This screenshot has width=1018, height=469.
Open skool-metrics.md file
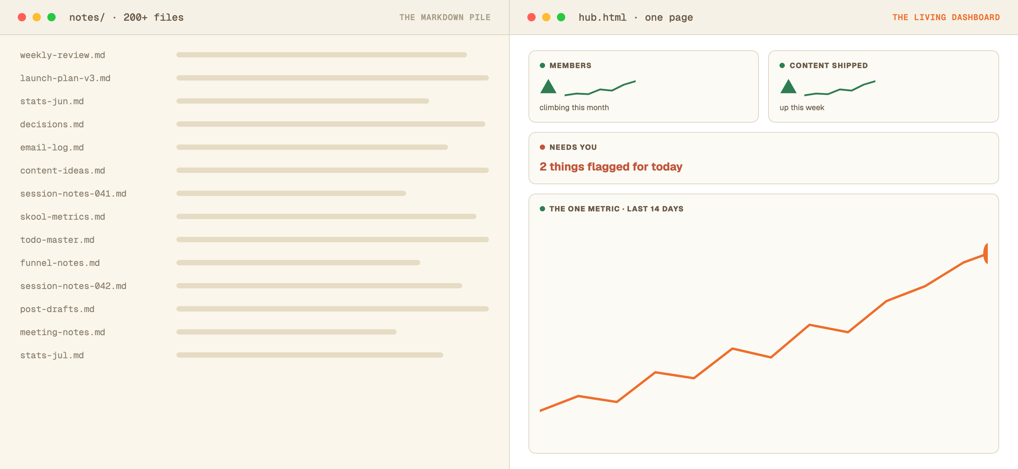coord(62,217)
